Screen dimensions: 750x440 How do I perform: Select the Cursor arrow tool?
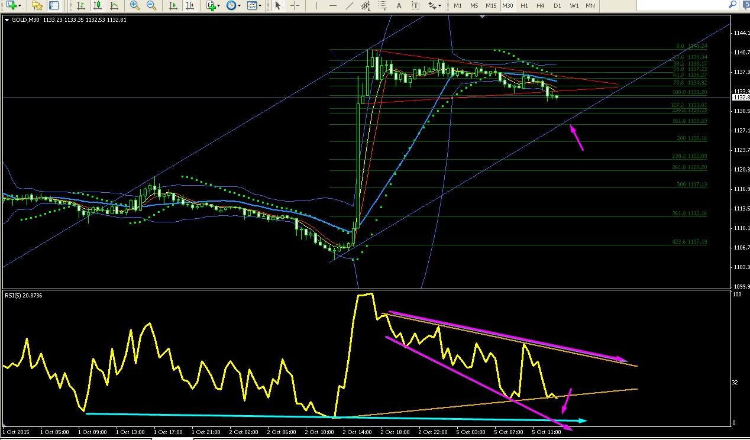[x=278, y=5]
